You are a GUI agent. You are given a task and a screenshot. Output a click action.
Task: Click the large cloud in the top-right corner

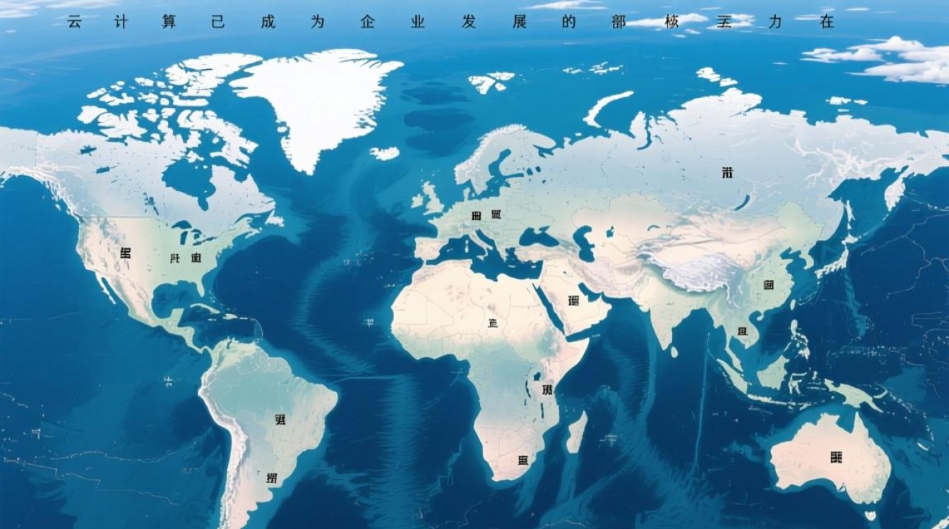coord(890,60)
